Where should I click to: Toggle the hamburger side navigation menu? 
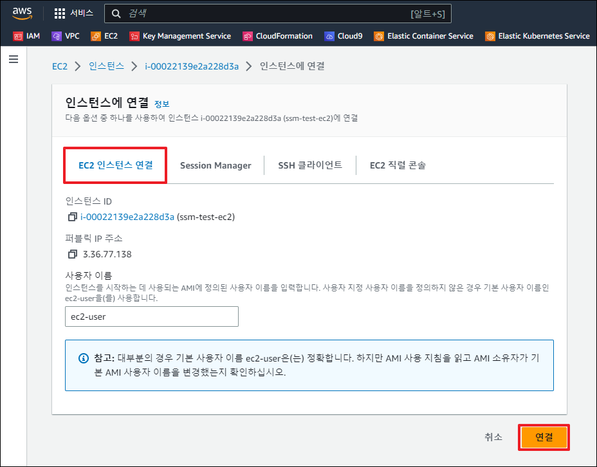pos(14,59)
